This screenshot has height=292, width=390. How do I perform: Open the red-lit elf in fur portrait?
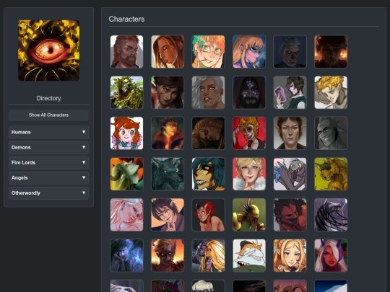(x=168, y=133)
